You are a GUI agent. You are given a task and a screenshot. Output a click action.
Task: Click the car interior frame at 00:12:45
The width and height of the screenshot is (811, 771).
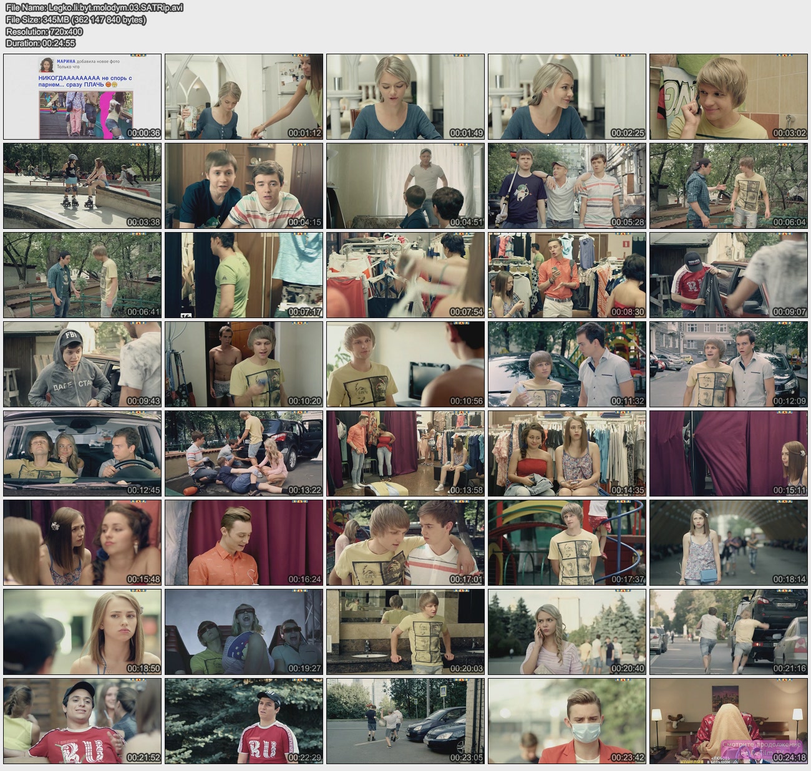pyautogui.click(x=82, y=453)
